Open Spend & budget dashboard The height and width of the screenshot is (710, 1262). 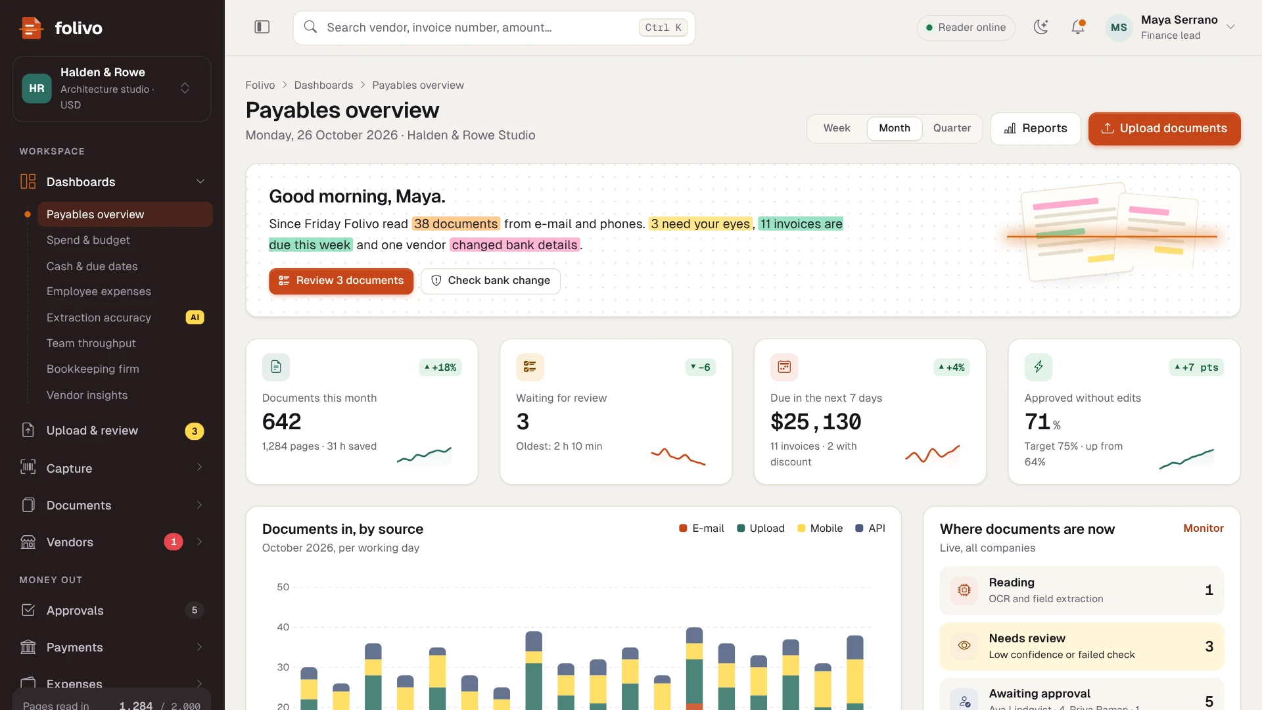[125, 240]
